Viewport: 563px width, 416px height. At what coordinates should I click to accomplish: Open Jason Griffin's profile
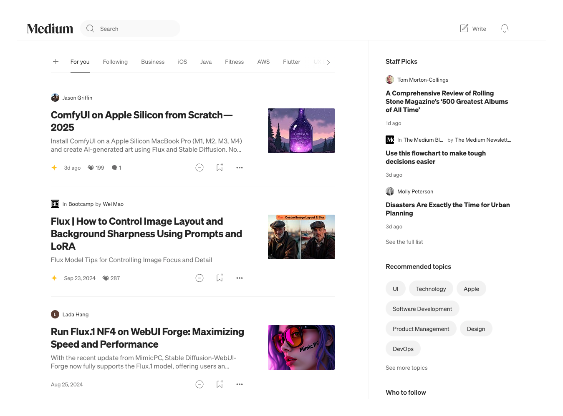(x=77, y=98)
